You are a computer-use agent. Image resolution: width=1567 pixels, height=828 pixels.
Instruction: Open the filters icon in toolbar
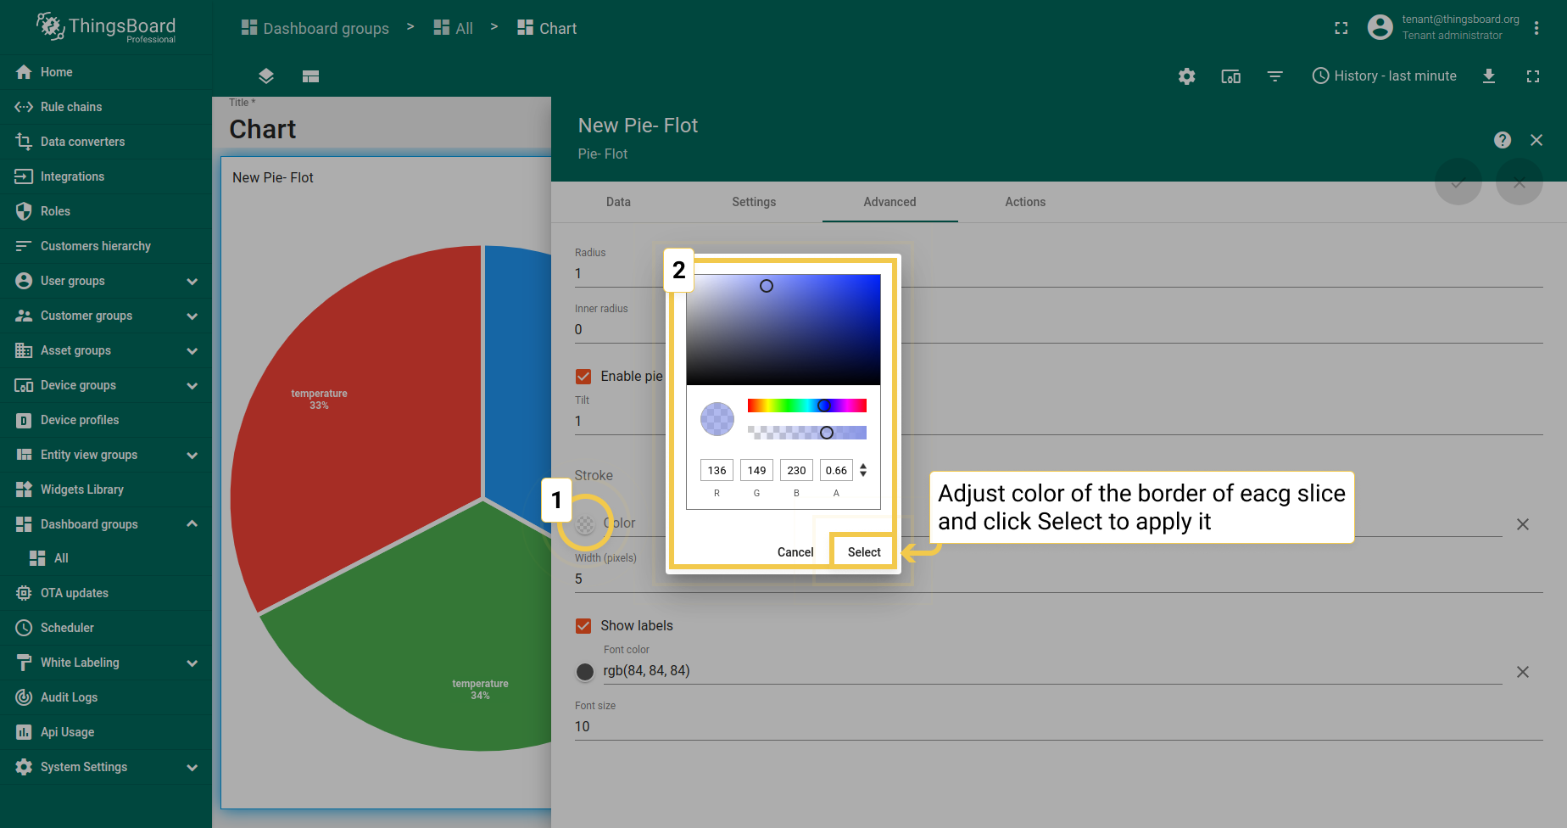click(1274, 76)
